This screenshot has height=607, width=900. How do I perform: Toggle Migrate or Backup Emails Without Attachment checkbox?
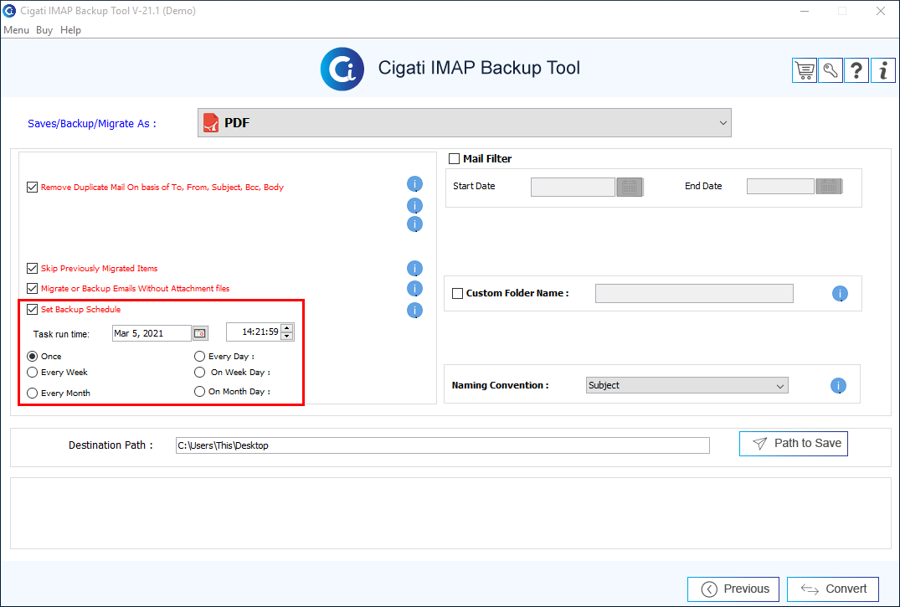[32, 288]
